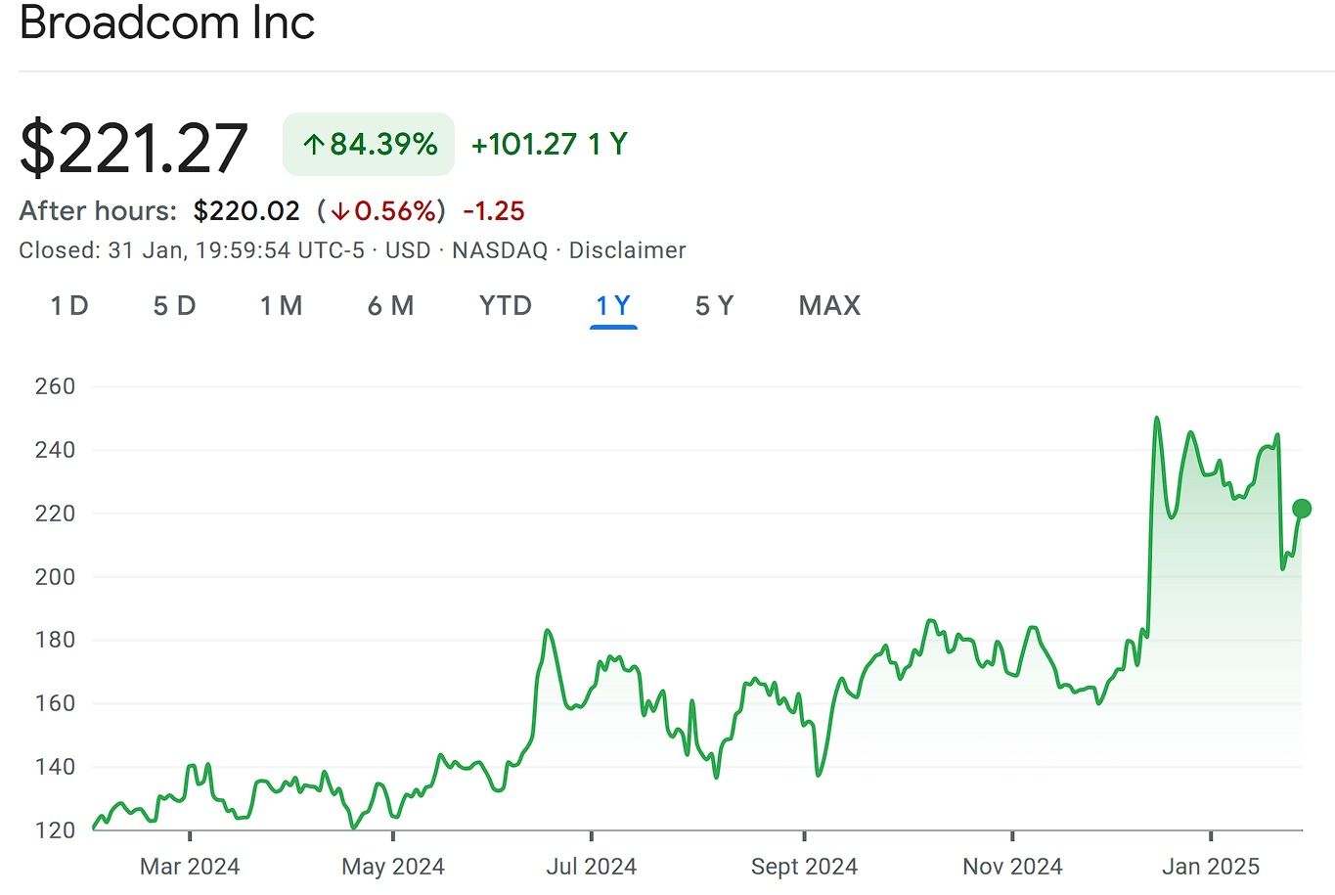The image size is (1335, 895).
Task: Open the MAX price history tab
Action: (828, 305)
